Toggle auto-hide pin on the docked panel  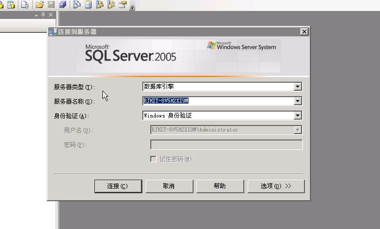[x=43, y=15]
